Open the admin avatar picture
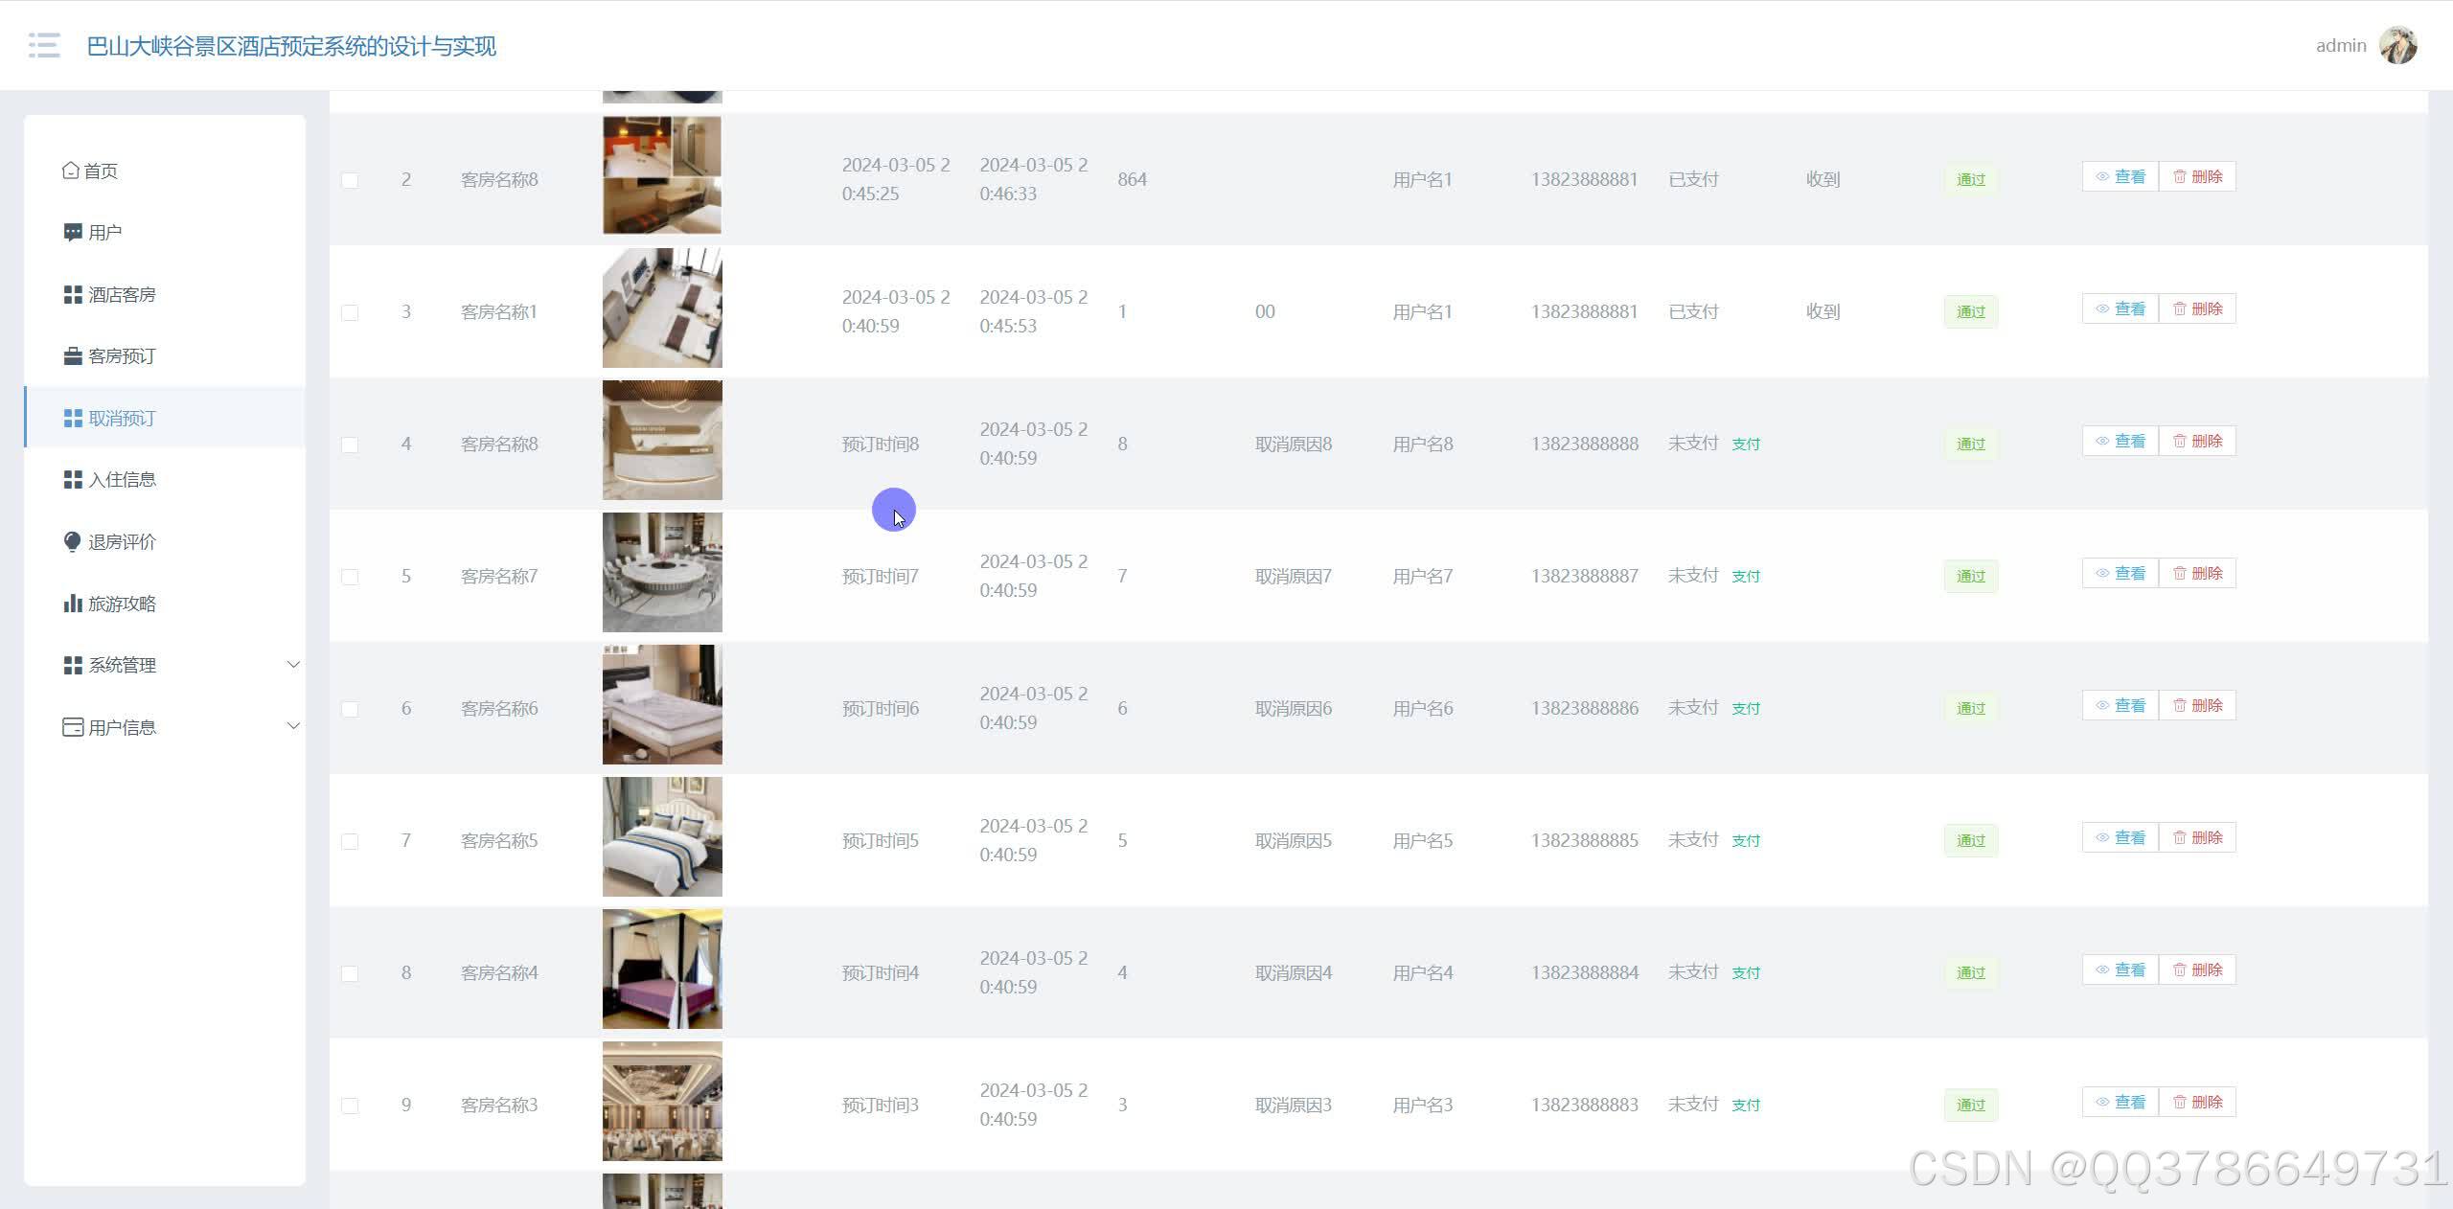Screen dimensions: 2453x1209 point(2398,45)
